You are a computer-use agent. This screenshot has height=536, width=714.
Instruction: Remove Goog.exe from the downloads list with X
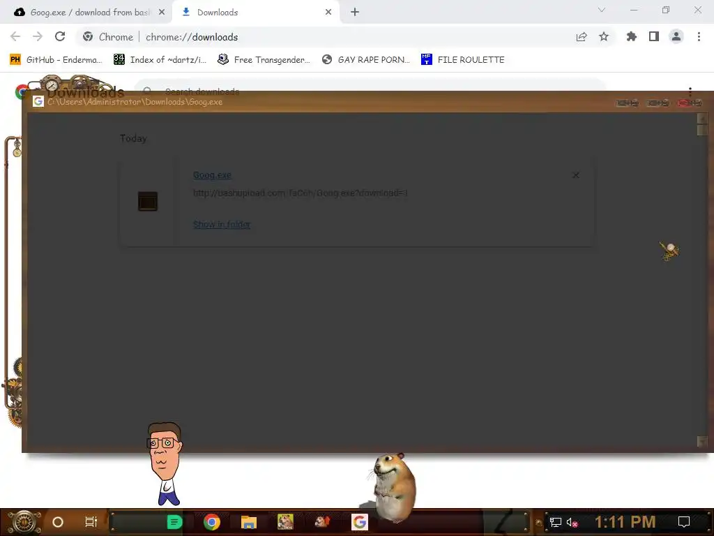(576, 175)
